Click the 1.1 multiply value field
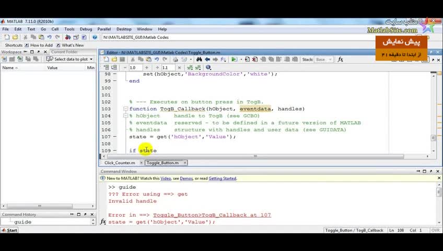This screenshot has height=251, width=443. pos(168,67)
